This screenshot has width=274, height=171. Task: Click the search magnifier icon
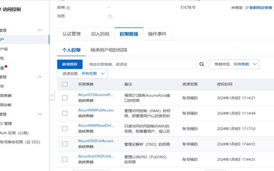pyautogui.click(x=202, y=64)
